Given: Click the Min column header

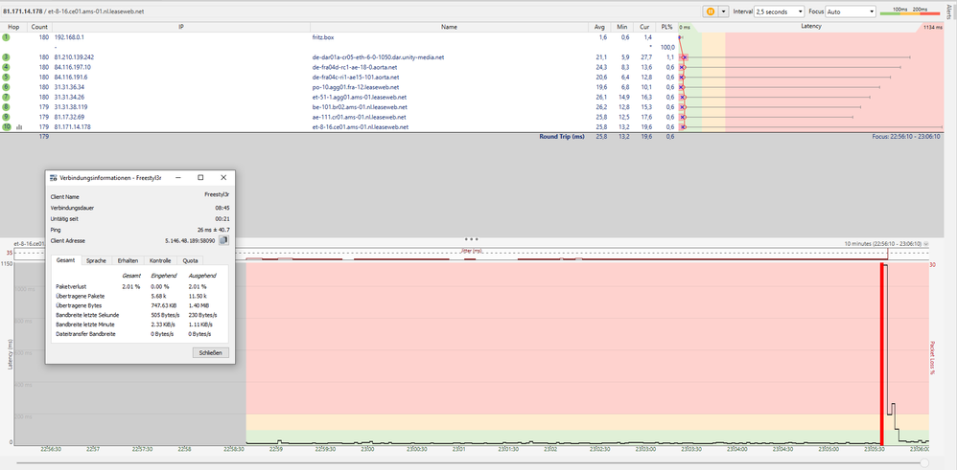Looking at the screenshot, I should pyautogui.click(x=622, y=27).
